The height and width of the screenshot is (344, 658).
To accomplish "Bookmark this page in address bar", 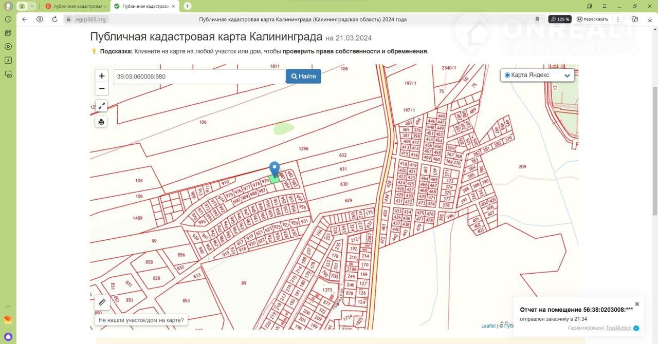I will pyautogui.click(x=537, y=19).
